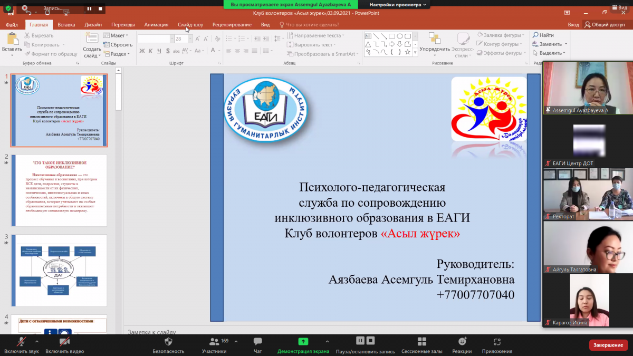Stop recording via top indicator square
This screenshot has width=633, height=356.
coord(100,8)
